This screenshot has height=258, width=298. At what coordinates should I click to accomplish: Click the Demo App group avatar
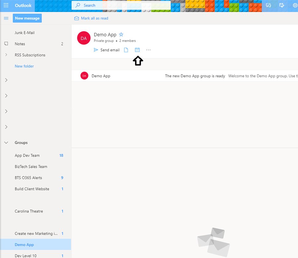pyautogui.click(x=83, y=37)
